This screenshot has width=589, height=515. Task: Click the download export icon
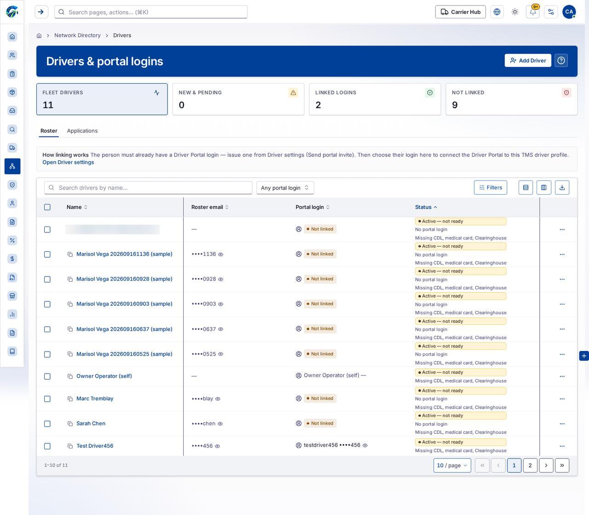(562, 187)
